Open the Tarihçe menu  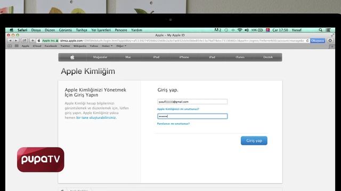click(x=82, y=30)
